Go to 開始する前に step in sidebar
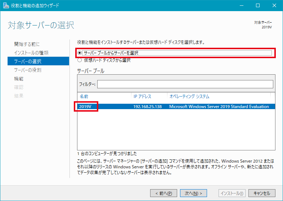The width and height of the screenshot is (283, 201). coord(27,44)
